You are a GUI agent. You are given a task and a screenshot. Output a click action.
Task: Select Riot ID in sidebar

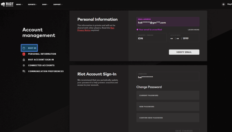(x=29, y=48)
